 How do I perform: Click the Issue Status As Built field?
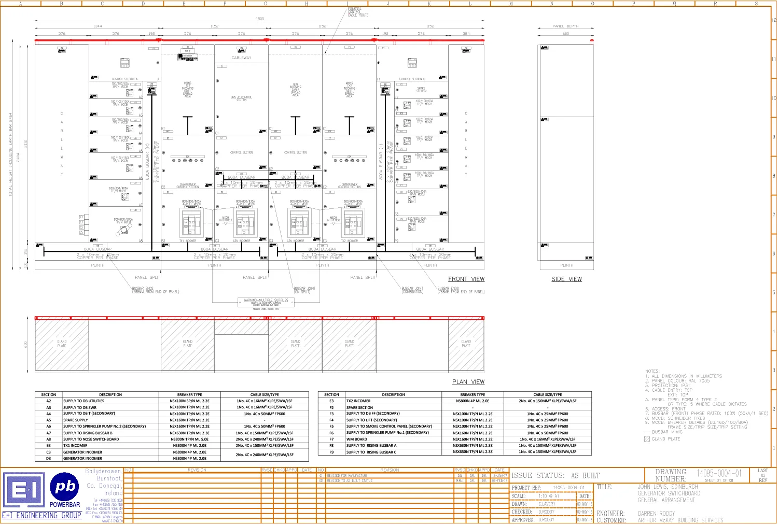pos(555,475)
